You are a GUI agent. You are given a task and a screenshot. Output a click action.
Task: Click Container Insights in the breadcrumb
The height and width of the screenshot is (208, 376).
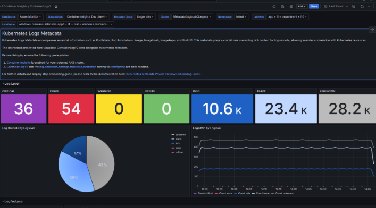(15, 7)
